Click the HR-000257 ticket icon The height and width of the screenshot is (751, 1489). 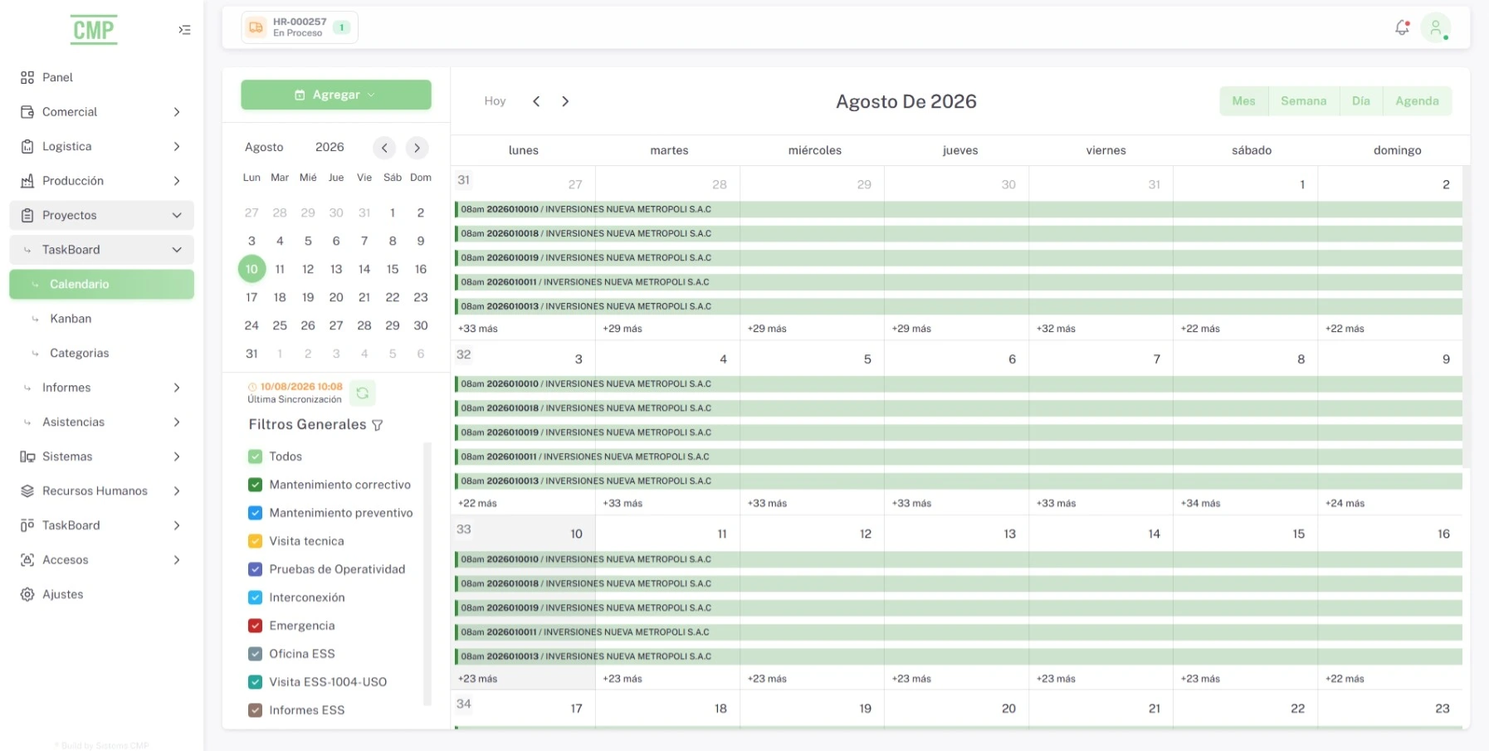(256, 27)
